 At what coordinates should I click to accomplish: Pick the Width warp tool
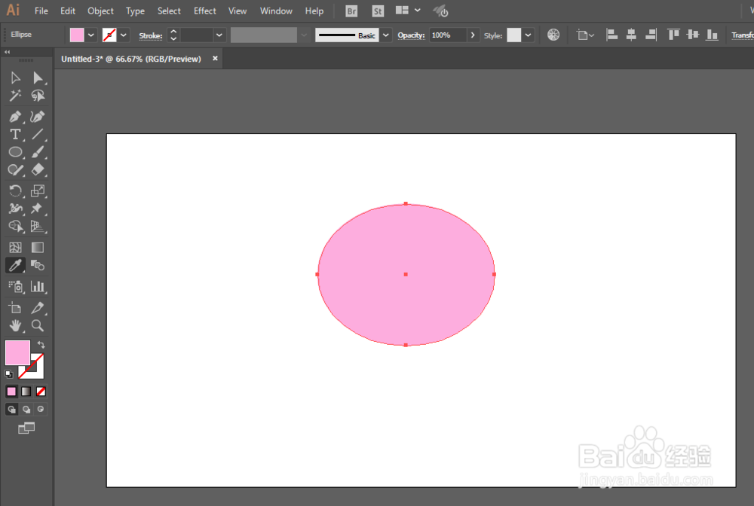15,209
